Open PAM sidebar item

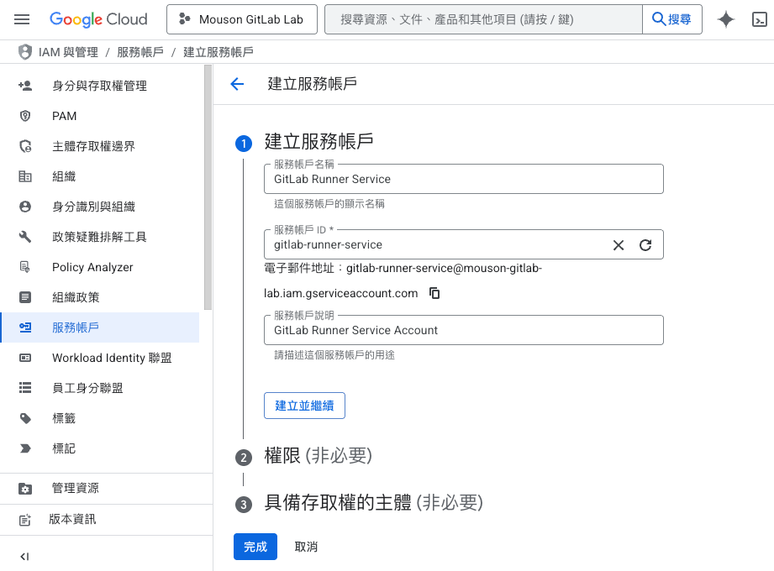tap(100, 116)
